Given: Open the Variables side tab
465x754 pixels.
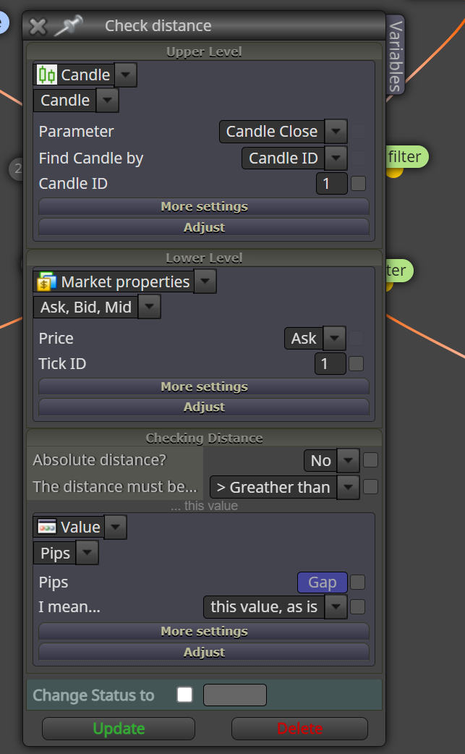Looking at the screenshot, I should (396, 55).
